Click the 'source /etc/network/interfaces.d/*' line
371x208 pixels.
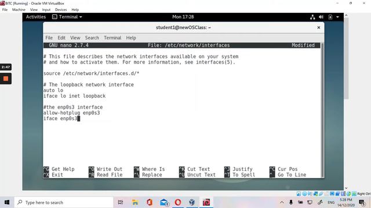[91, 73]
